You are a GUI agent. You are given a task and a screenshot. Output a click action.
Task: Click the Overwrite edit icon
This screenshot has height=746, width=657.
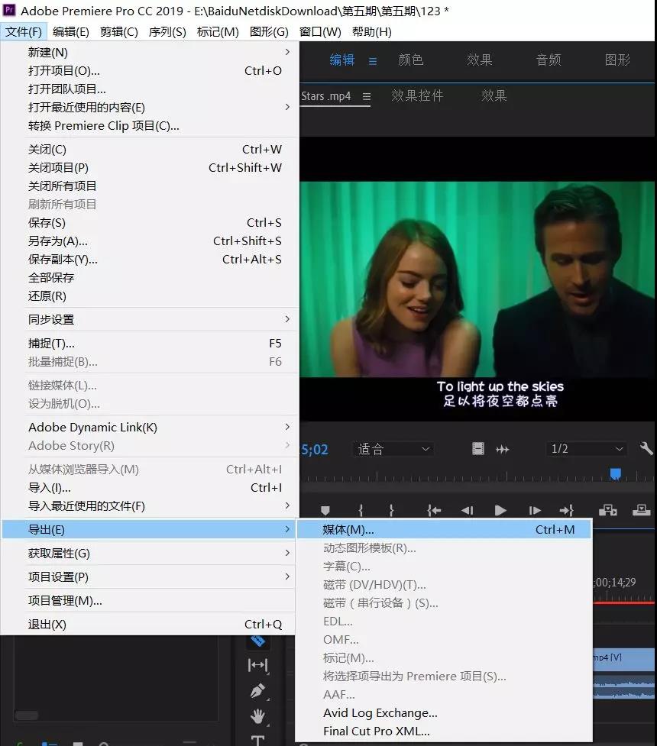point(641,511)
